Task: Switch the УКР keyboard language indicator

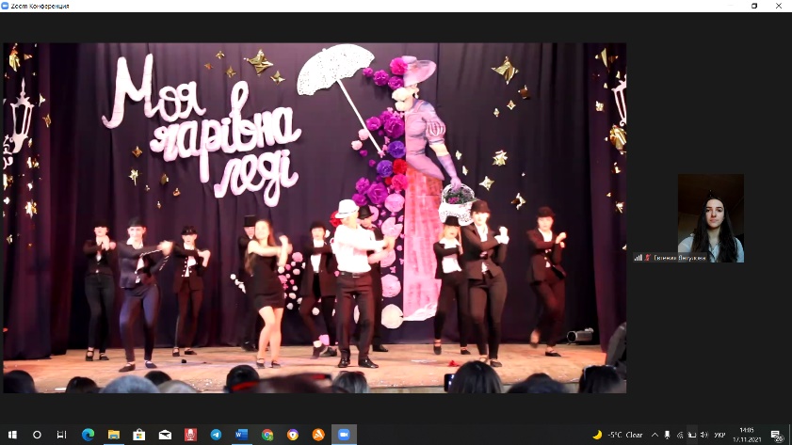Action: (x=720, y=435)
